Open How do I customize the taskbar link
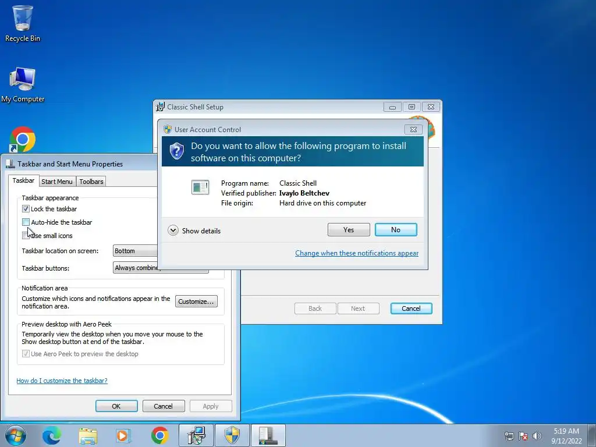This screenshot has width=596, height=447. click(62, 381)
